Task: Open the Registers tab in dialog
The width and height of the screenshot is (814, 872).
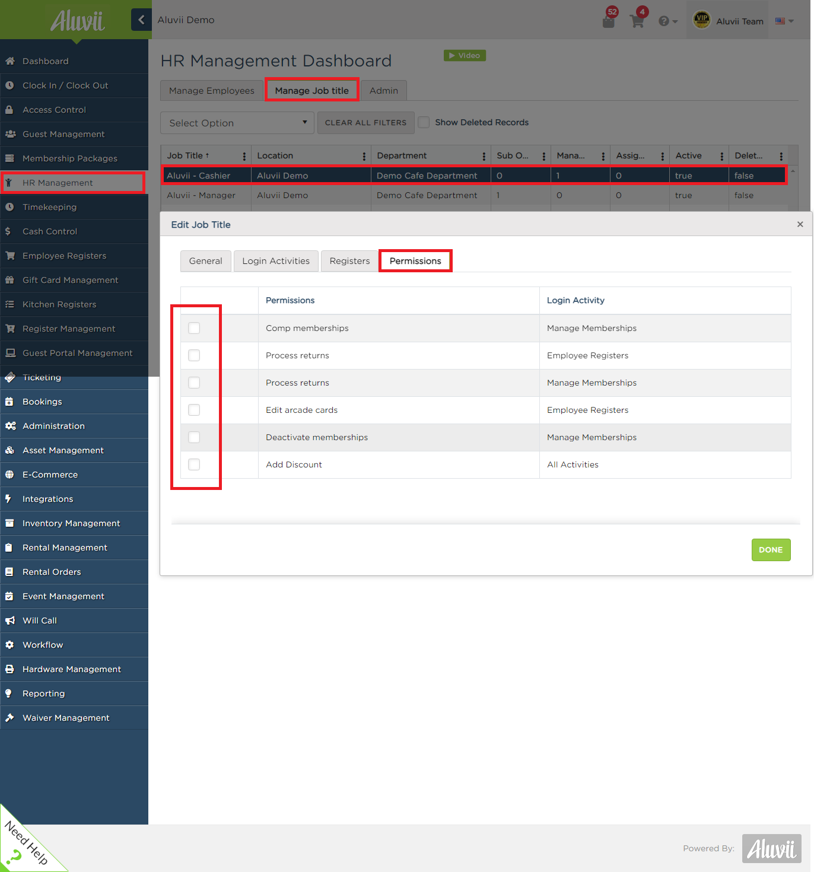Action: click(x=349, y=261)
